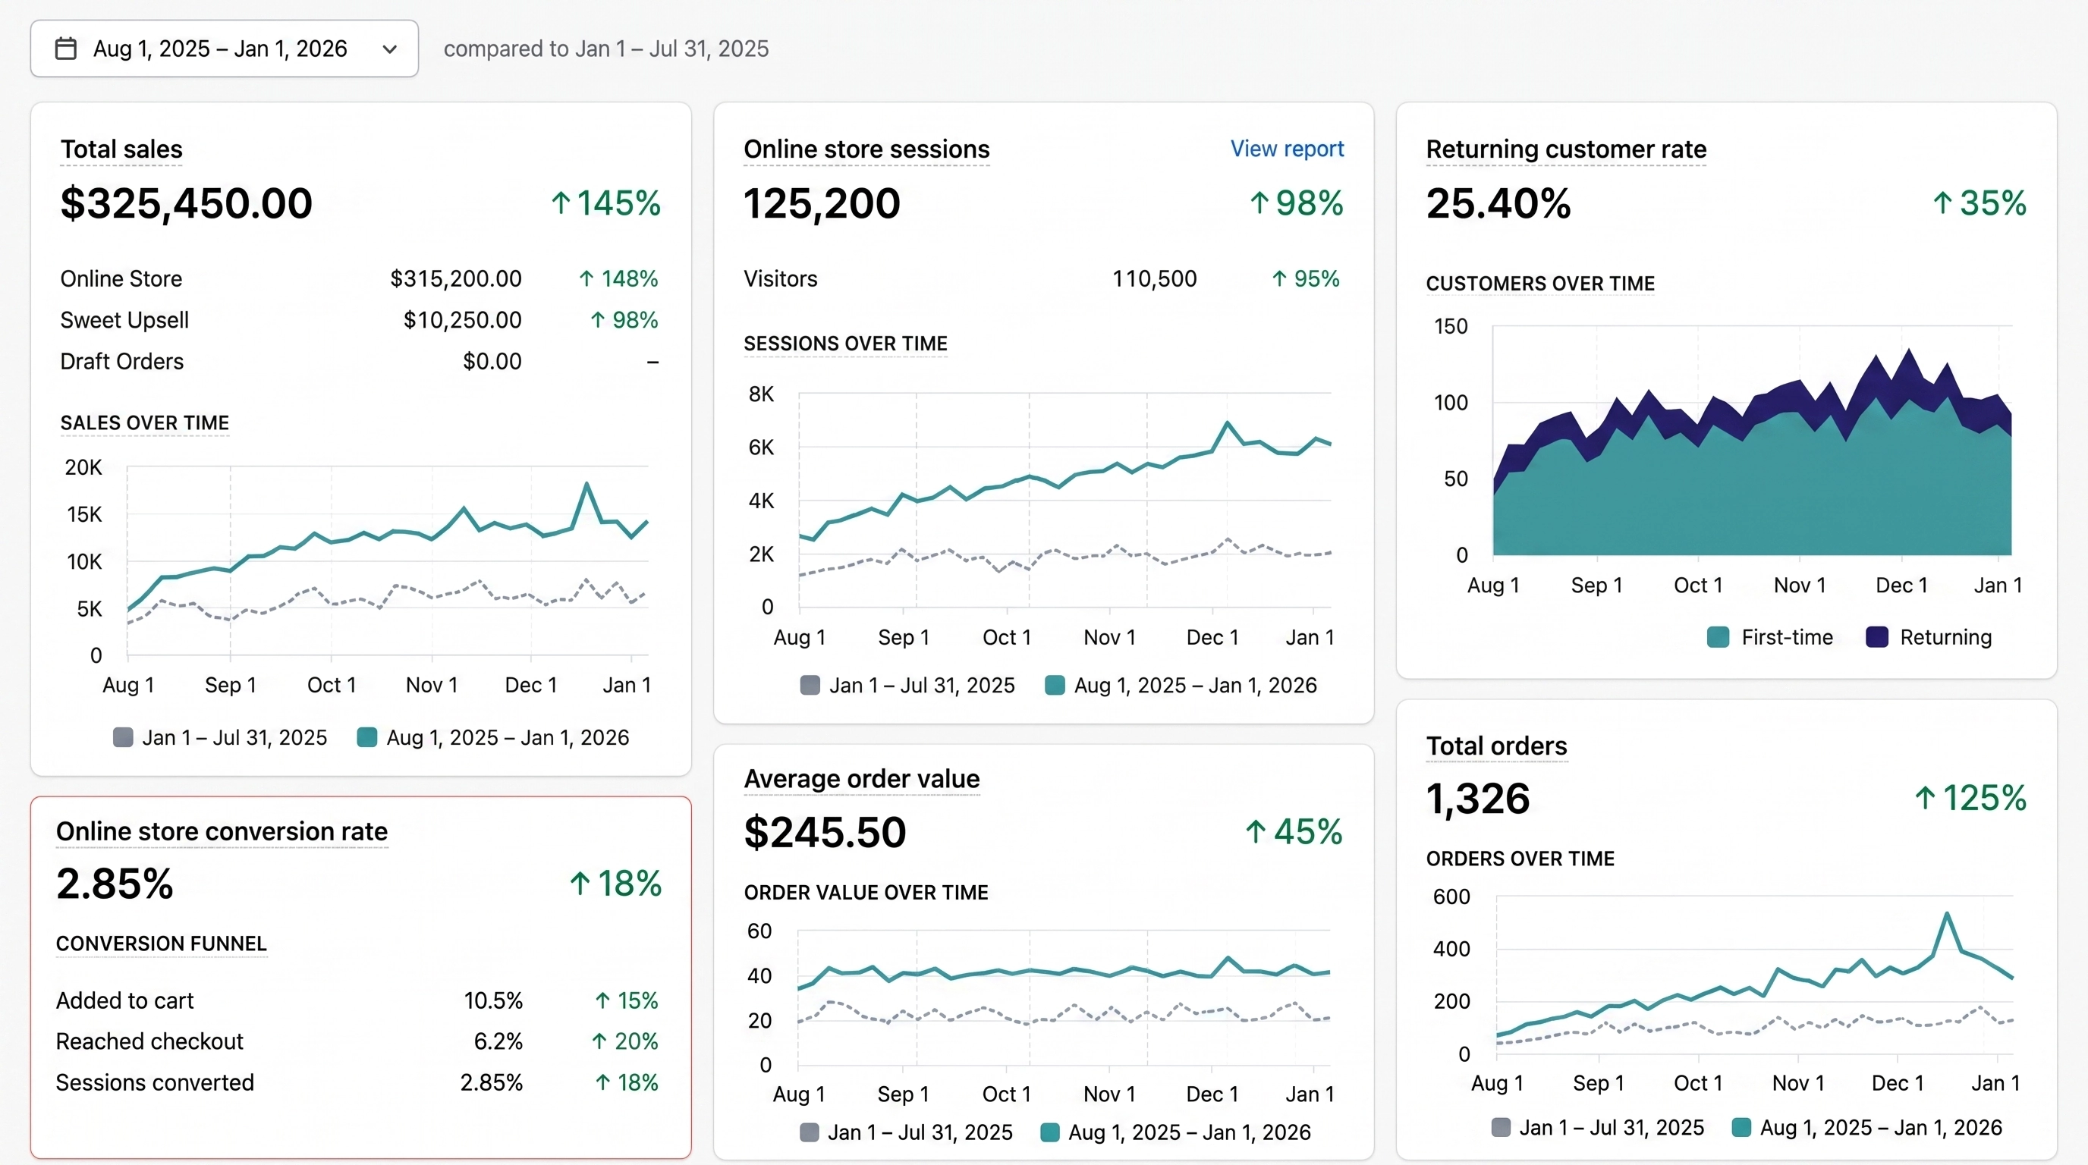Click the Visitors count 110,500
Screen dimensions: 2088x1165
[x=1154, y=278]
